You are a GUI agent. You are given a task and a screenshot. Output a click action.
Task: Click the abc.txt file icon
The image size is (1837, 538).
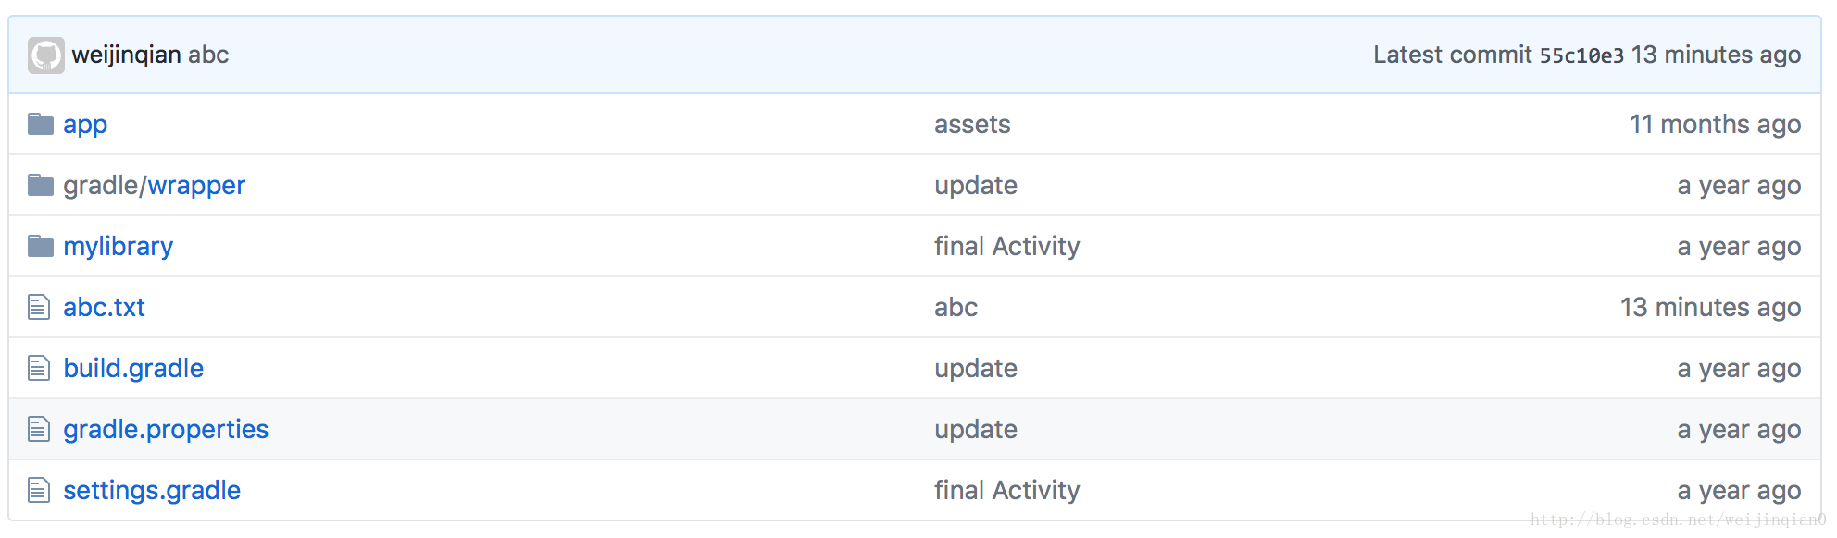pyautogui.click(x=39, y=307)
